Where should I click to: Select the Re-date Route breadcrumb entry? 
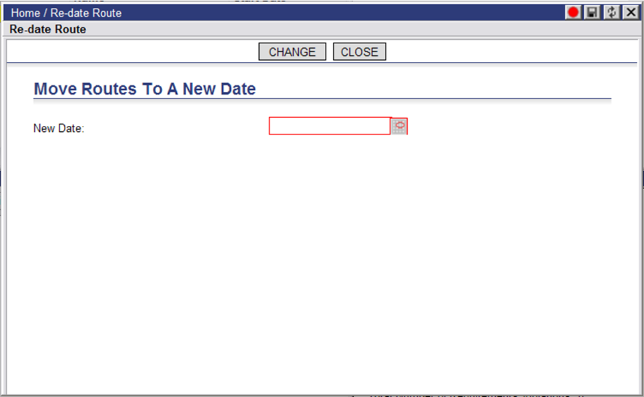click(x=86, y=13)
